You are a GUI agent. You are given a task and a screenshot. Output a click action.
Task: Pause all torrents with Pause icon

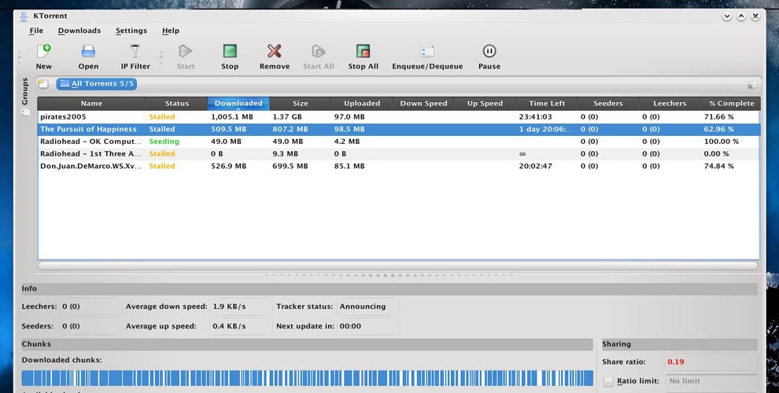[x=489, y=52]
